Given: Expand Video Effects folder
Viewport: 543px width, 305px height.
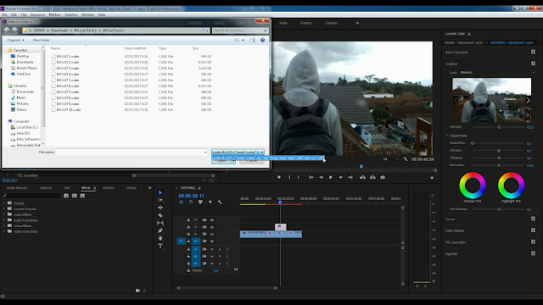Looking at the screenshot, I should pos(4,225).
